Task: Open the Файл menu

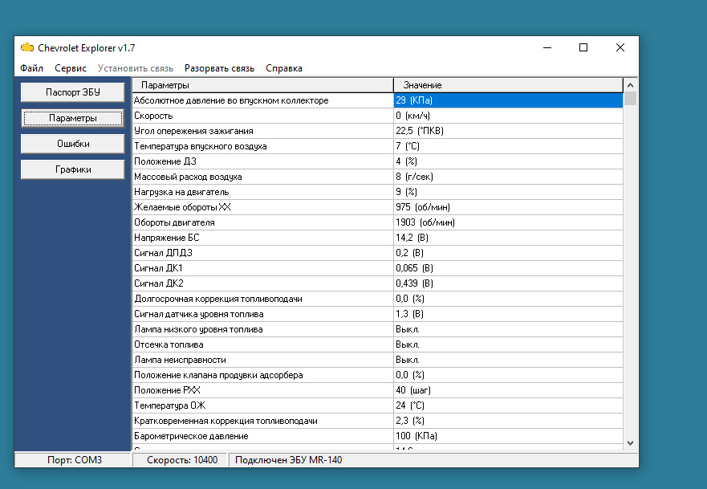Action: (31, 68)
